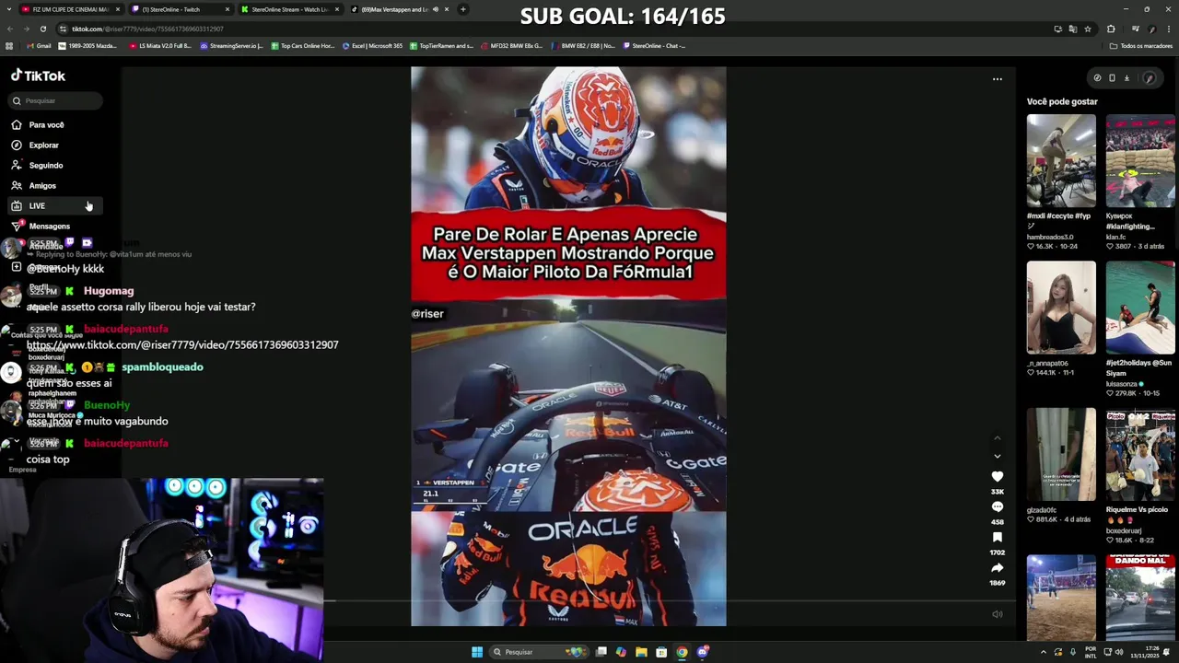Reload the page
Image resolution: width=1179 pixels, height=663 pixels.
(42, 29)
